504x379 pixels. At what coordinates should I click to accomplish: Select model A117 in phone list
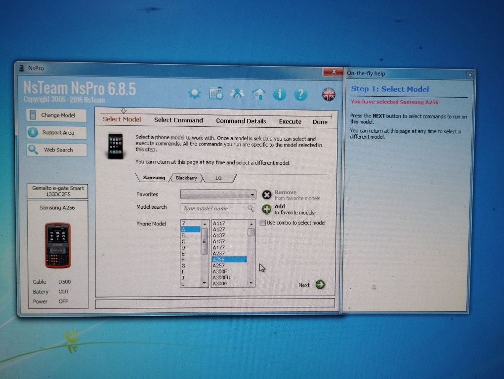coord(229,224)
